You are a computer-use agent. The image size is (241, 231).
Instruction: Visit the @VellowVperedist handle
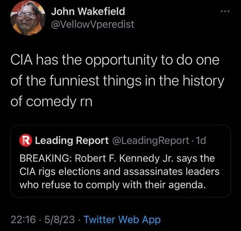point(93,24)
